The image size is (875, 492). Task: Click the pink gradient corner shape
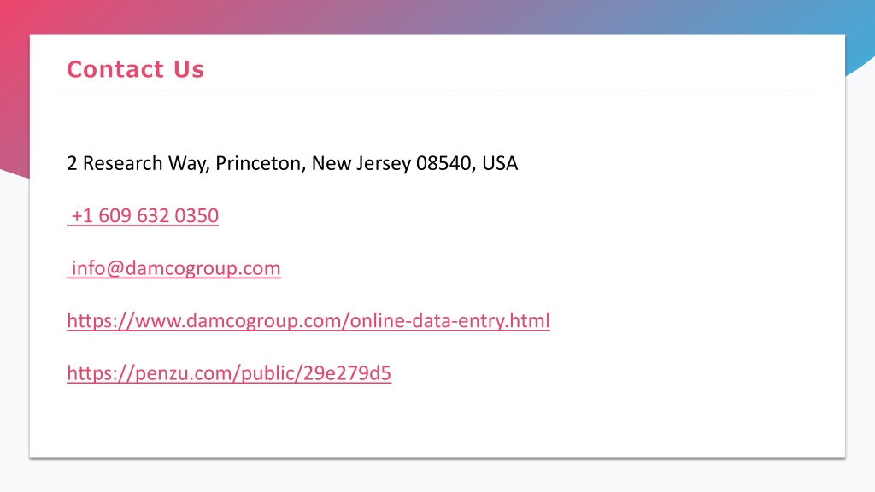pos(14,84)
